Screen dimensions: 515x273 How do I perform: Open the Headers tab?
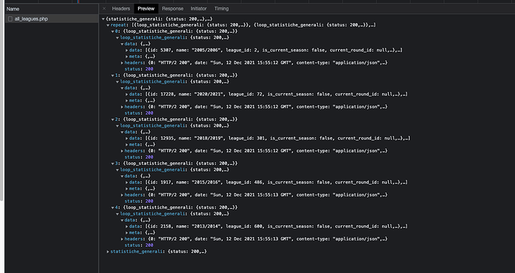click(121, 8)
